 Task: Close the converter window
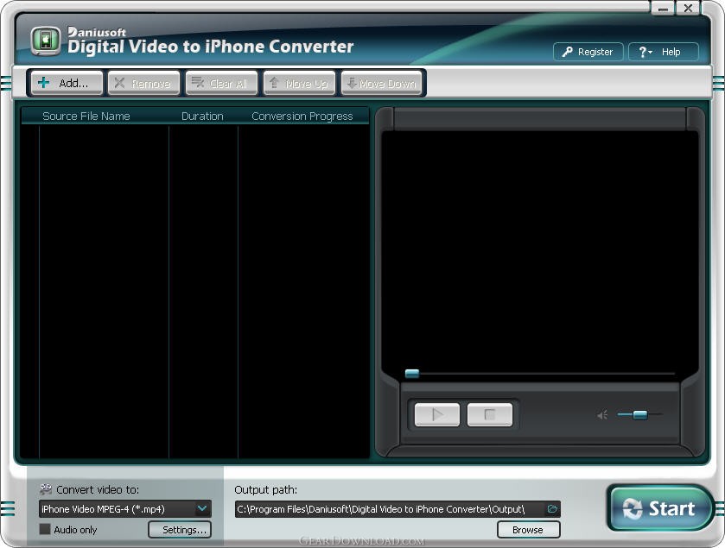click(688, 8)
